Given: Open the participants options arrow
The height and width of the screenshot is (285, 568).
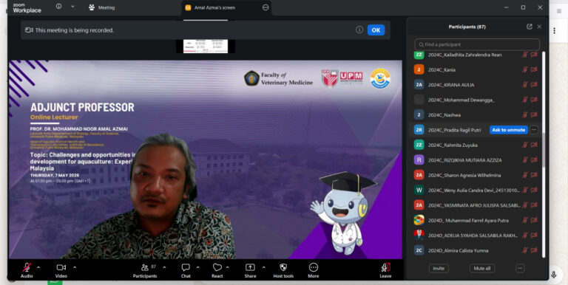Looking at the screenshot, I should point(164,267).
